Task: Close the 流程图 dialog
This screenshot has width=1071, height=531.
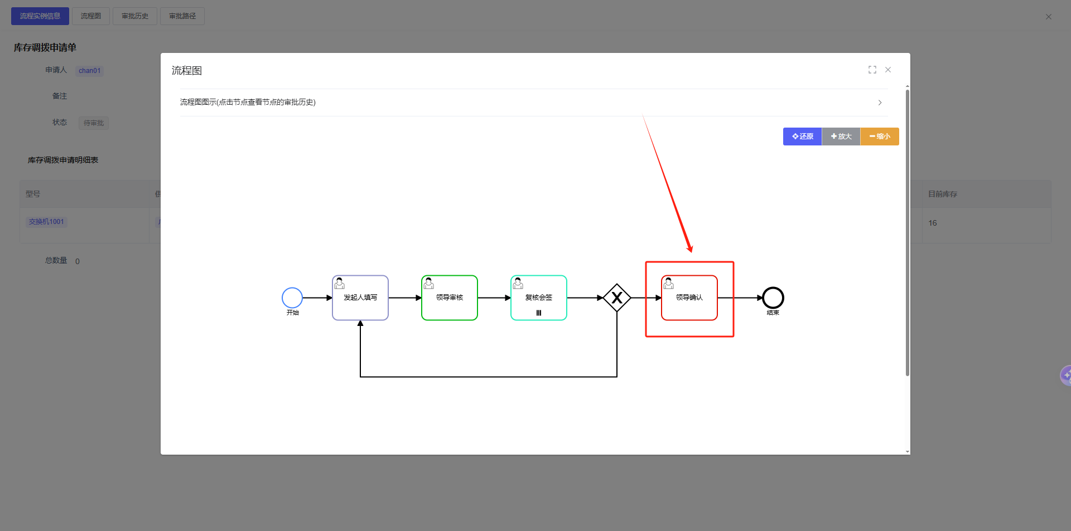Action: click(888, 70)
